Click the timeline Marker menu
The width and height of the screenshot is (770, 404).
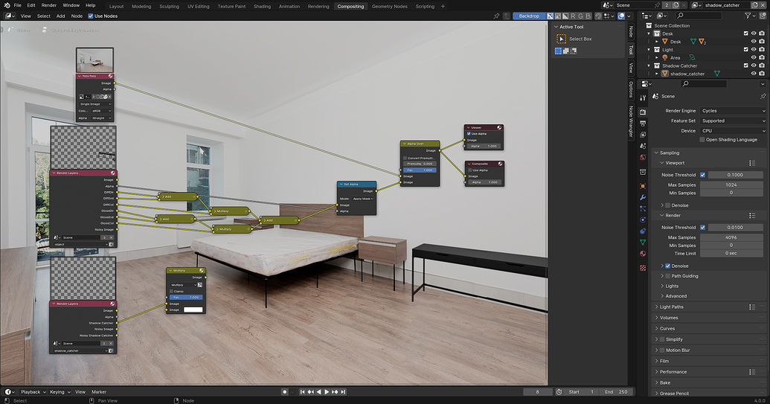tap(99, 392)
